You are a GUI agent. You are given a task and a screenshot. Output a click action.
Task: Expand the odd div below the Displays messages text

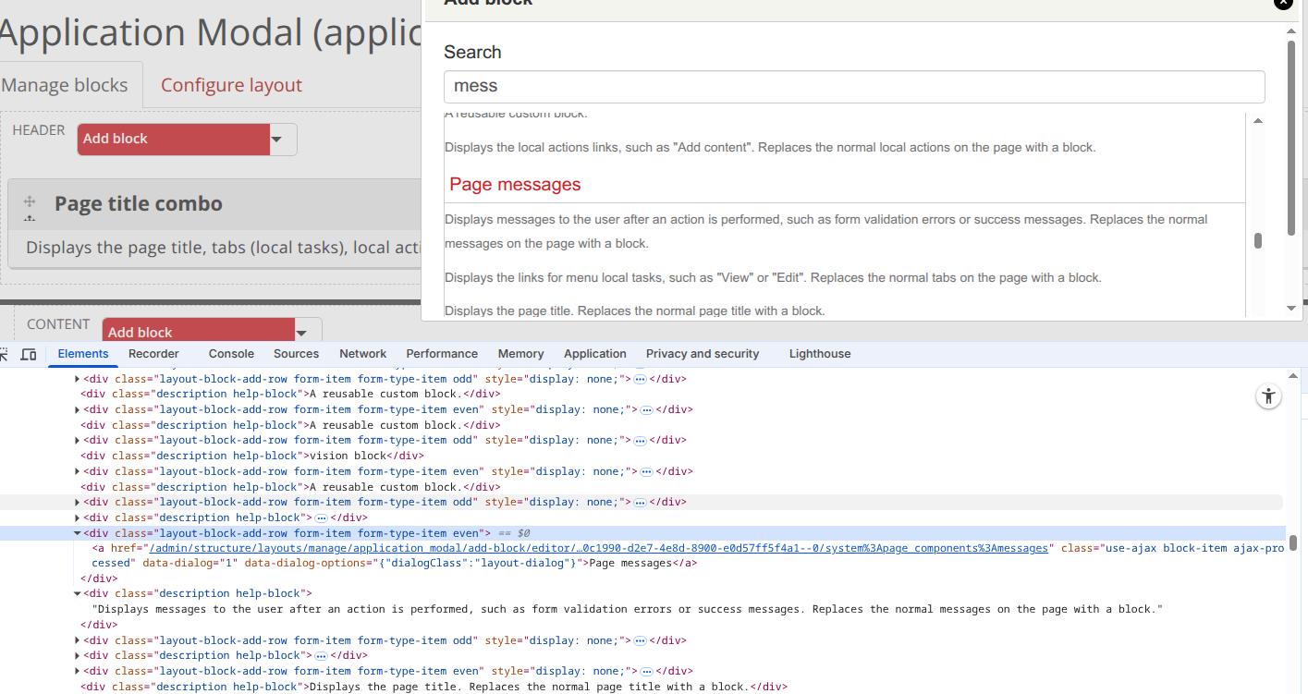click(78, 640)
